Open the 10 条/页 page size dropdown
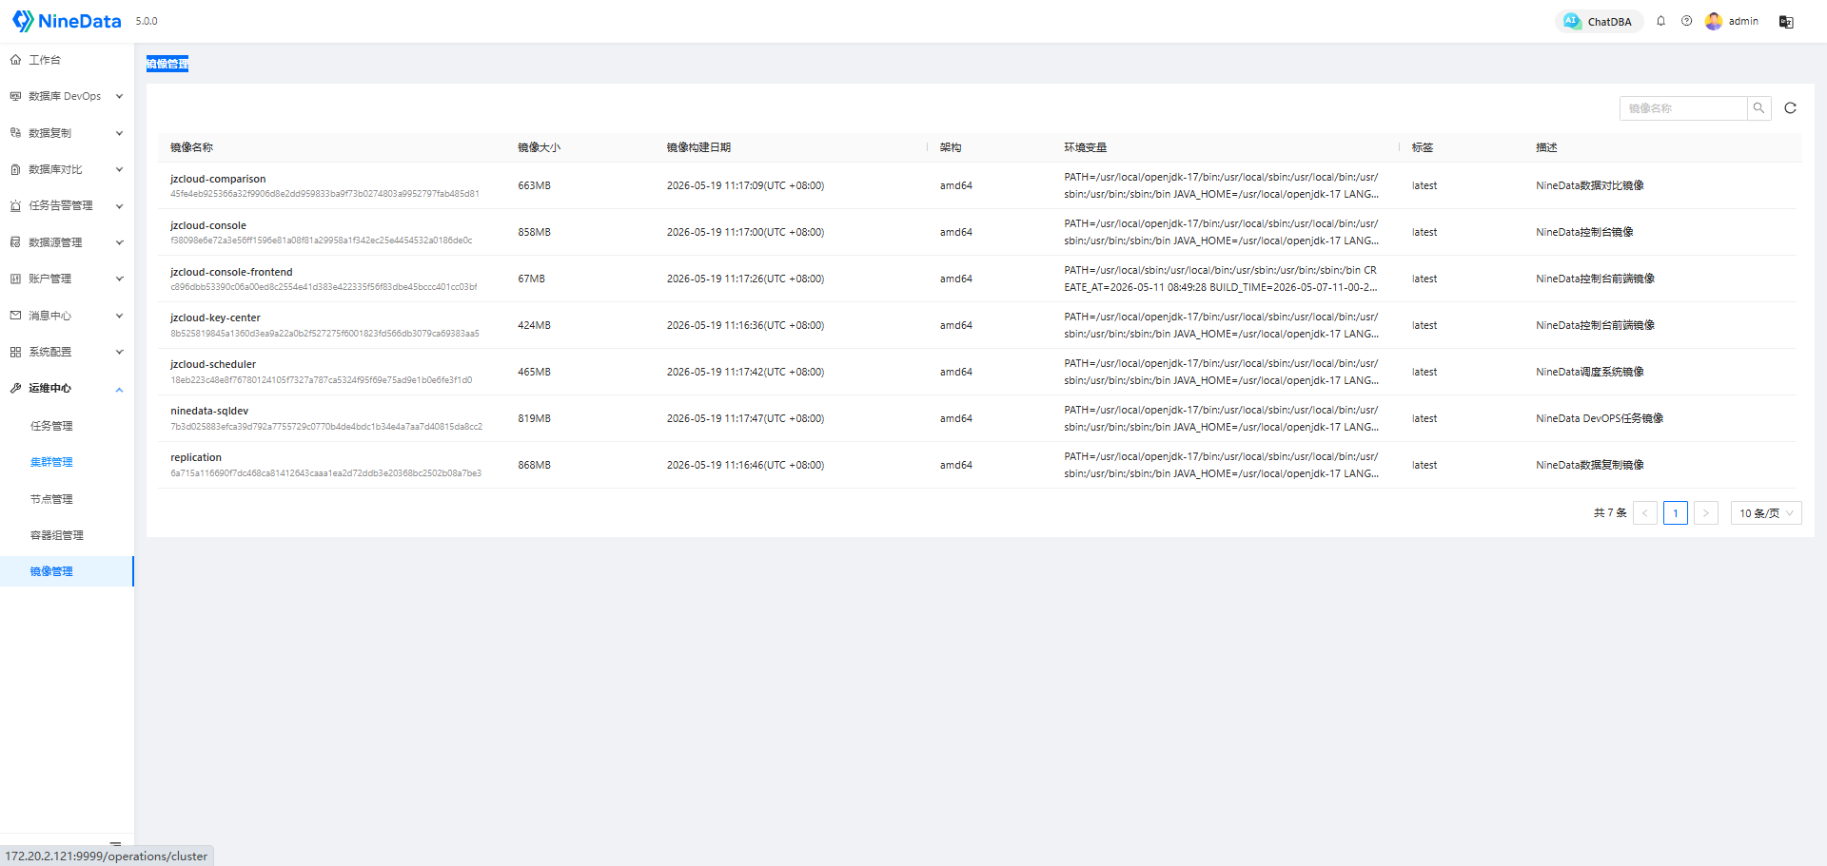This screenshot has width=1827, height=866. click(x=1766, y=513)
